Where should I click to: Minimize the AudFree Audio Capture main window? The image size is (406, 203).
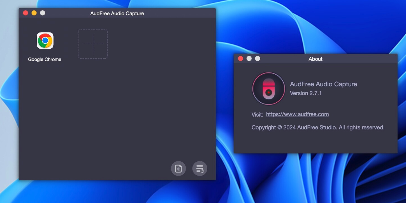(34, 13)
